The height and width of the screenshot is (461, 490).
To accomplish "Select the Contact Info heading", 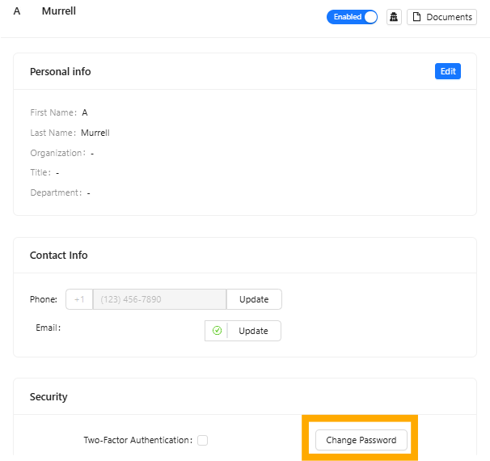I will point(59,255).
